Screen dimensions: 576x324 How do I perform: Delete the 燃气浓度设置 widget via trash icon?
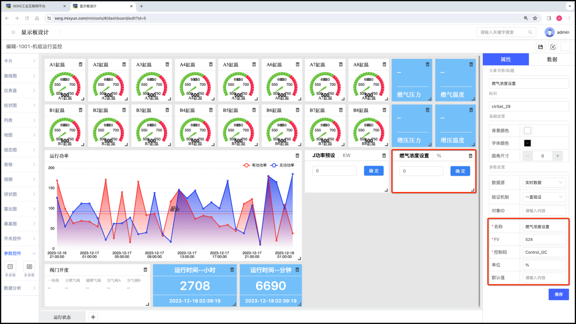click(x=471, y=156)
